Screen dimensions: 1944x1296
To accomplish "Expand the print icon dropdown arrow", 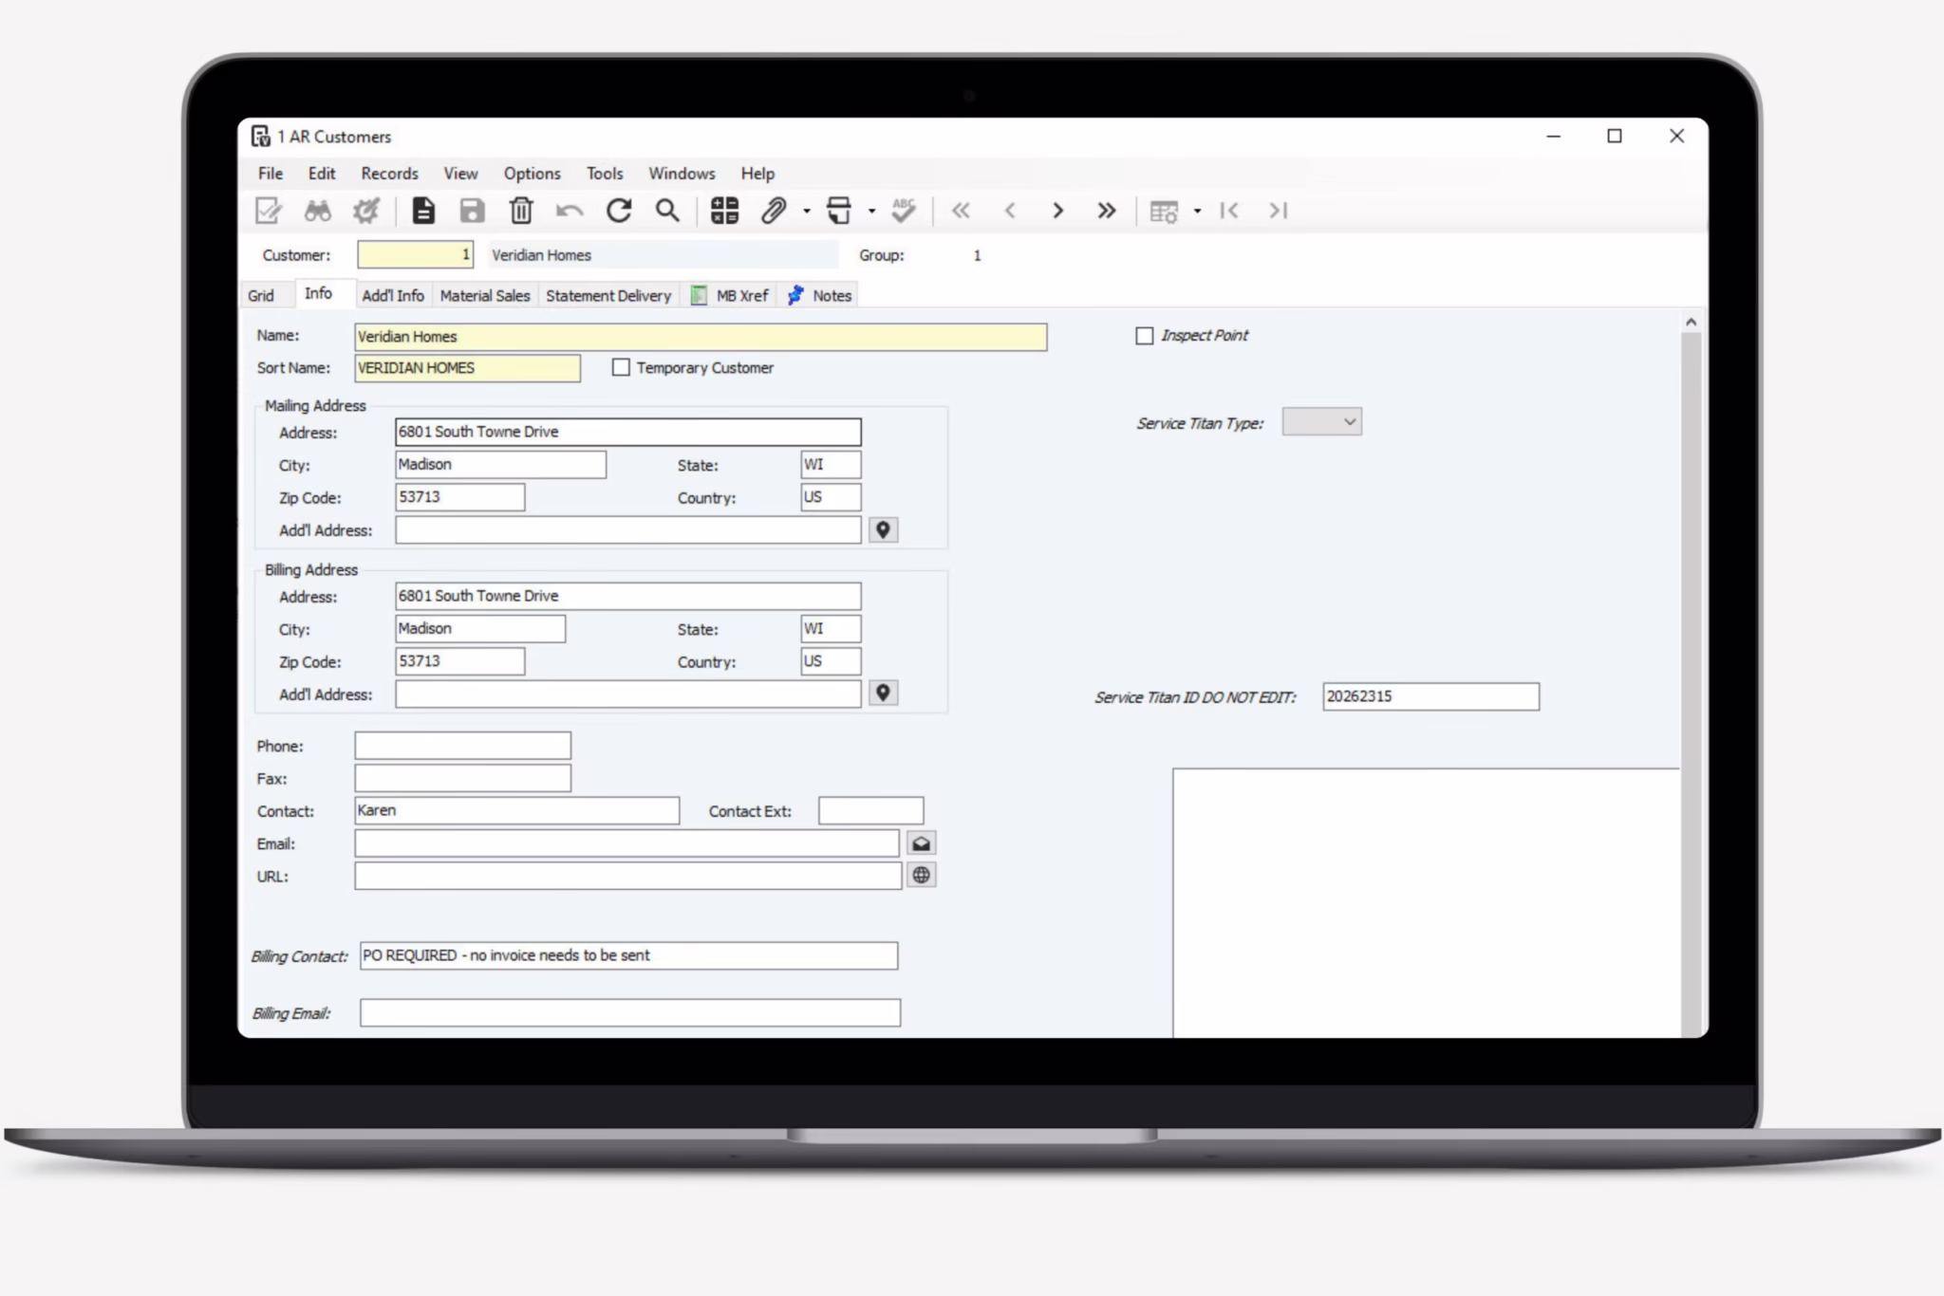I will 871,212.
